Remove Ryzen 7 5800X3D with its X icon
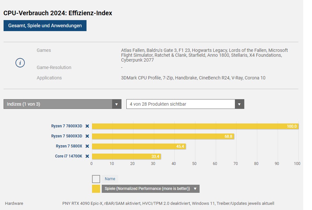This screenshot has height=210, width=312. pyautogui.click(x=87, y=136)
